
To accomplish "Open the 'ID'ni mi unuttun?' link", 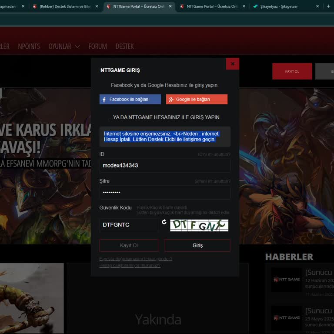I will (x=214, y=154).
